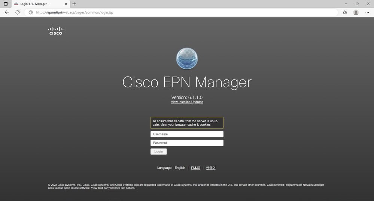The width and height of the screenshot is (374, 201).
Task: Open View third-party licenses and notices
Action: 113,188
